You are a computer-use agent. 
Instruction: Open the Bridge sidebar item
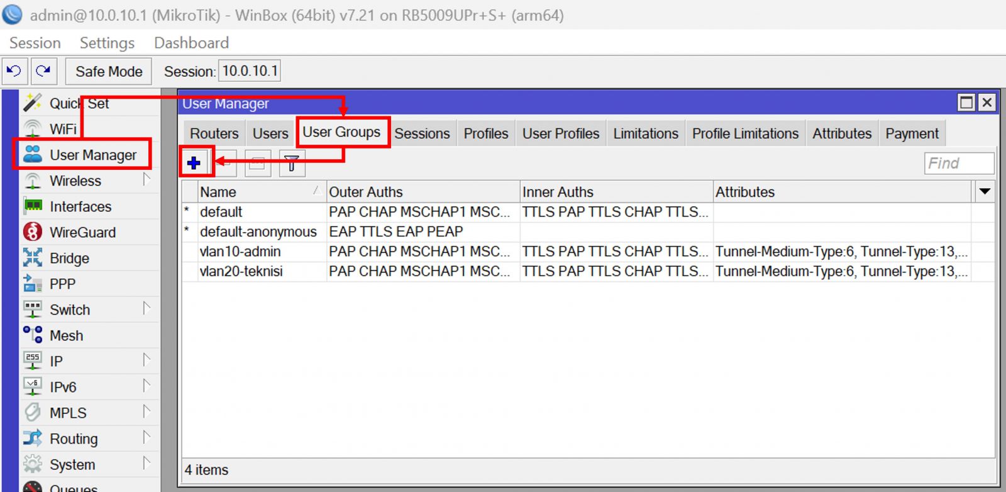coord(69,258)
